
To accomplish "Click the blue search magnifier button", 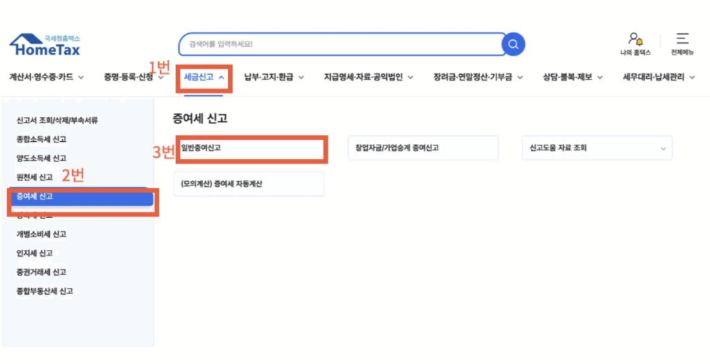I will 513,44.
